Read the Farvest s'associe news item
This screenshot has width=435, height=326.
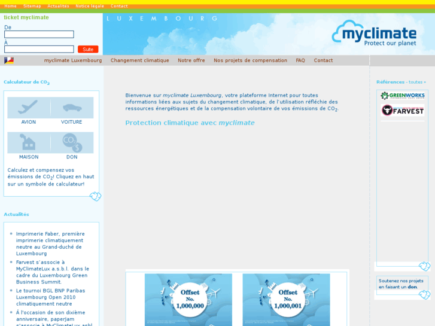53,272
